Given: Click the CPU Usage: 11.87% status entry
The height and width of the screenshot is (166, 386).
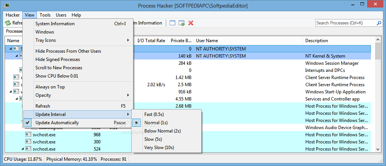Looking at the screenshot, I should click(x=23, y=159).
